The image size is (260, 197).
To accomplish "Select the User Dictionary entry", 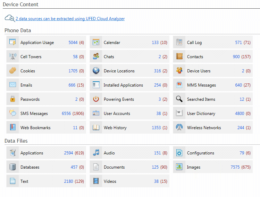I will [x=201, y=114].
